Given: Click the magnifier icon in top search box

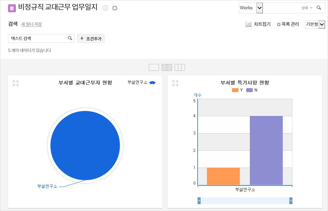Looking at the screenshot, I should [319, 8].
